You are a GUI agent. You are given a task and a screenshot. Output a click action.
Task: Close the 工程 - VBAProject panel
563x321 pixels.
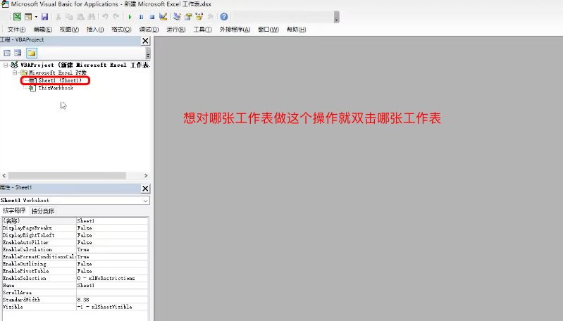[145, 41]
